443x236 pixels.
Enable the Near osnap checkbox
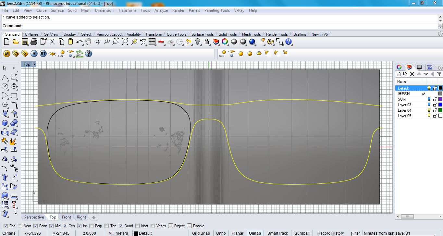point(20,226)
